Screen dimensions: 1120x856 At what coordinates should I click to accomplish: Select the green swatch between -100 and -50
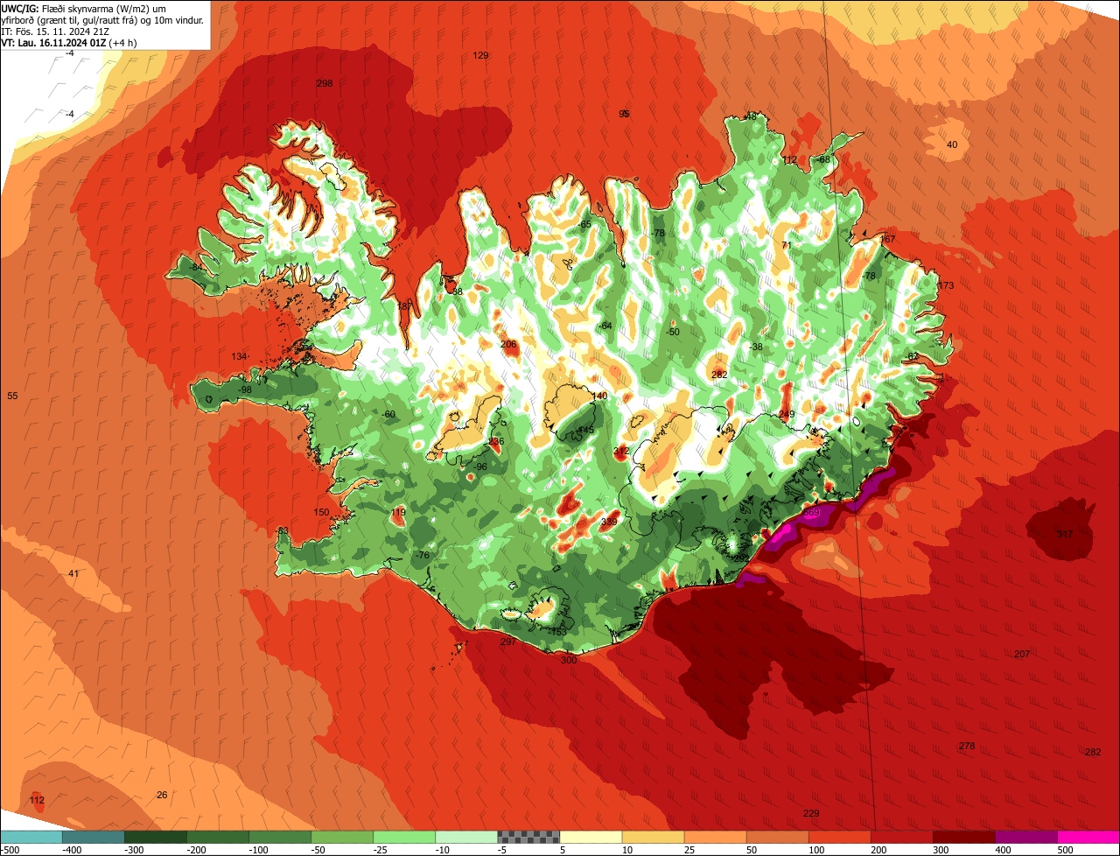pos(280,837)
